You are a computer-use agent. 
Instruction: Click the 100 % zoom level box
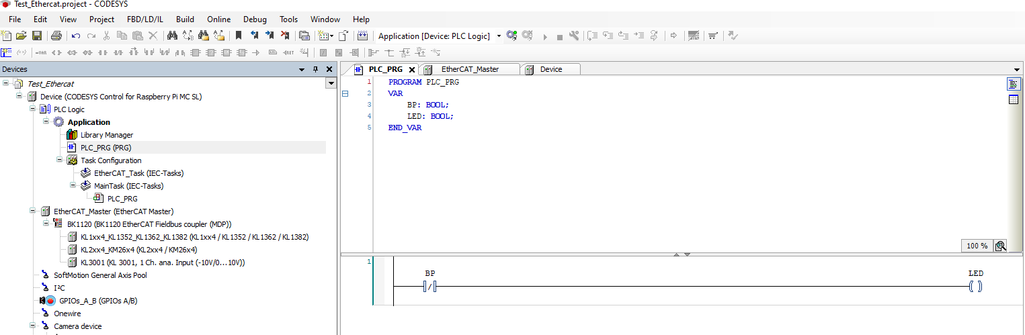[x=977, y=246]
